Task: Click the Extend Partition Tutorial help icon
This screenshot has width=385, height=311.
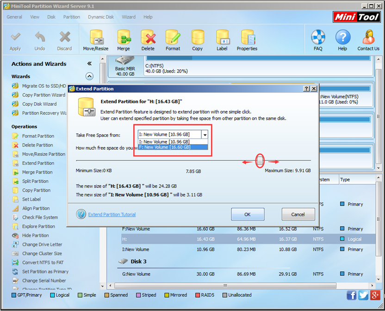Action: click(x=81, y=214)
